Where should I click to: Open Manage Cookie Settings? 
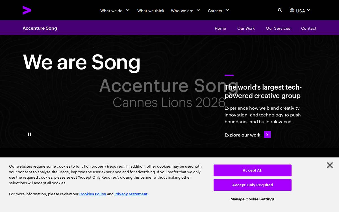click(x=253, y=199)
